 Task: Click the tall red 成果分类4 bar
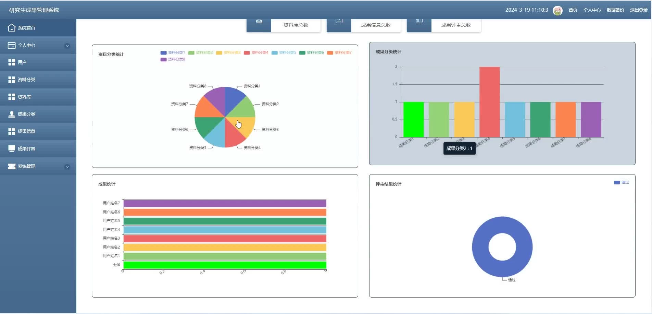[x=489, y=102]
